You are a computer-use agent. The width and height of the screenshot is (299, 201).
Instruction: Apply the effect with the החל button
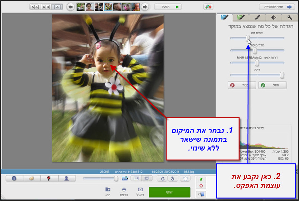[x=272, y=85]
